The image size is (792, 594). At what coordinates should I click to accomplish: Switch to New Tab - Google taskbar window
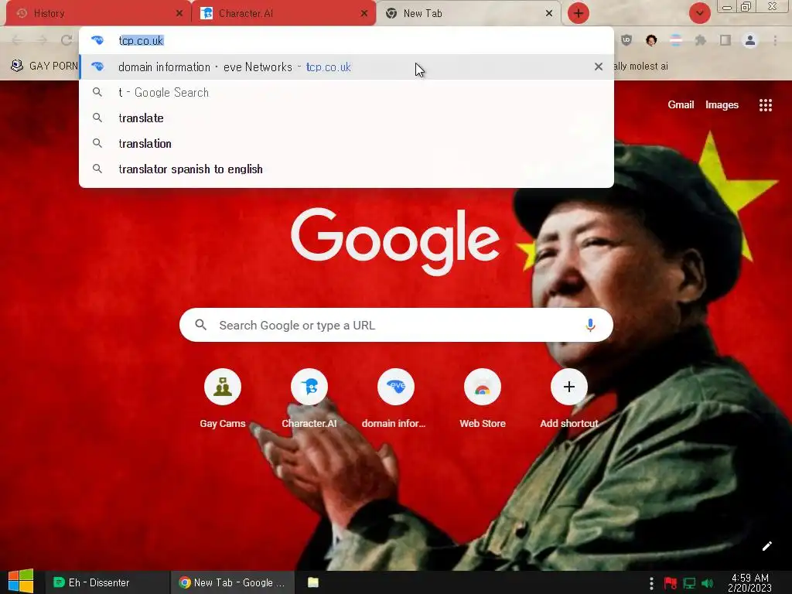(232, 582)
